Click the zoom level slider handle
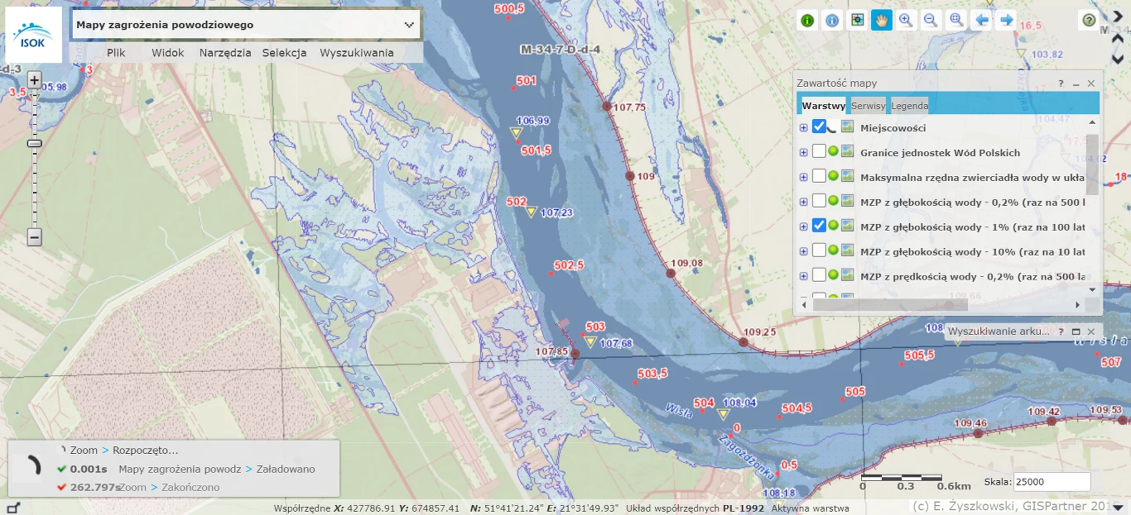The image size is (1131, 515). pos(34,143)
